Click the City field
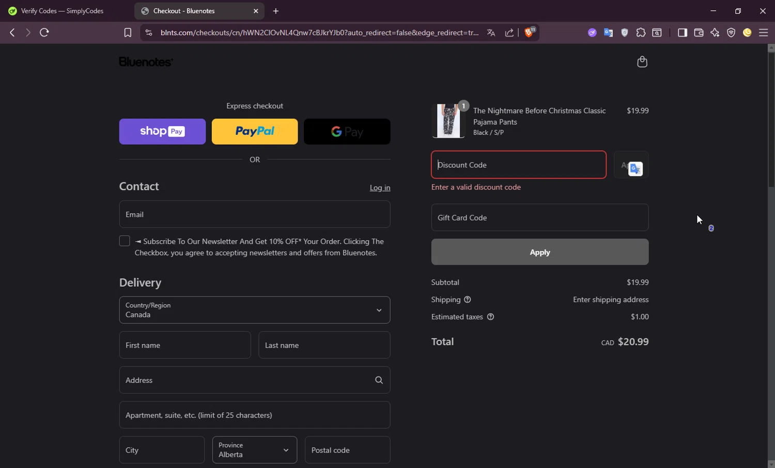Image resolution: width=775 pixels, height=468 pixels. (x=162, y=450)
